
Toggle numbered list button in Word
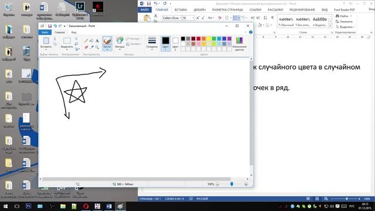tap(236, 18)
